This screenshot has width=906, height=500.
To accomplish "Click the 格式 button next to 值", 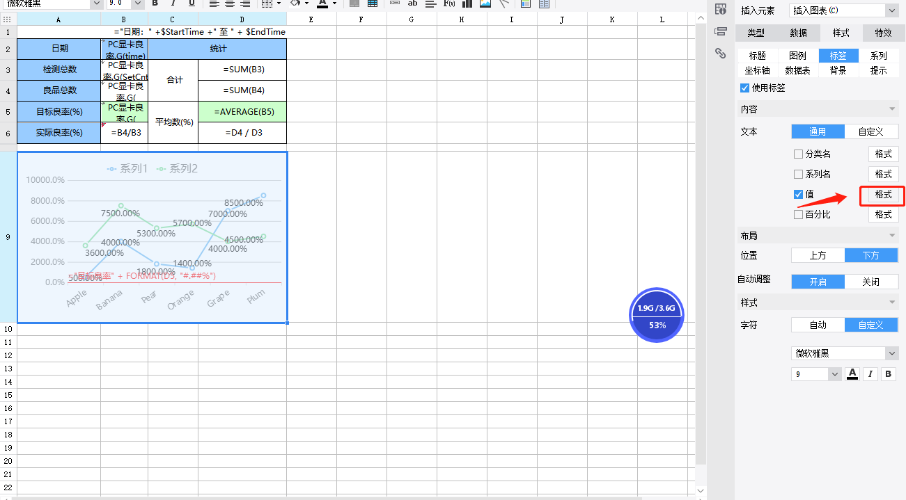I will 883,195.
